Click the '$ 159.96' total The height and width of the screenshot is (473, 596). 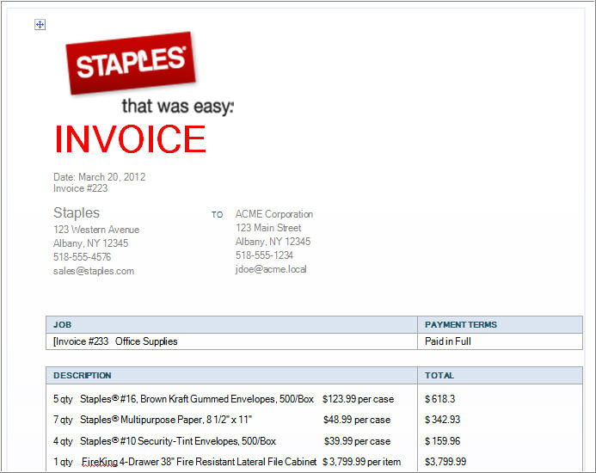pos(442,441)
